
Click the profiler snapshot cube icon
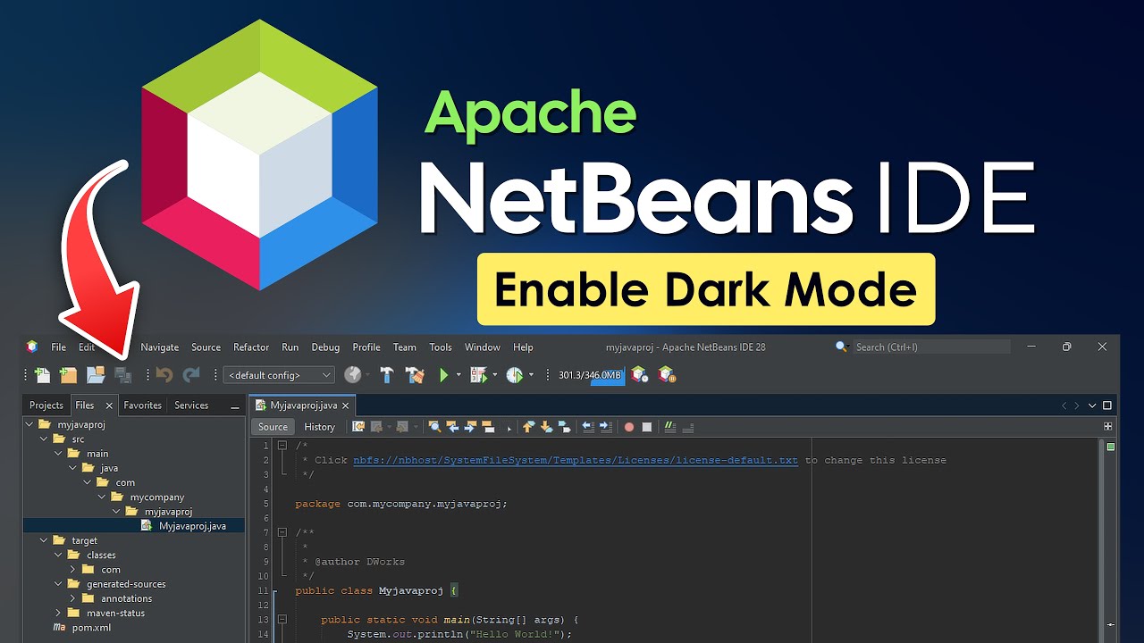click(639, 375)
